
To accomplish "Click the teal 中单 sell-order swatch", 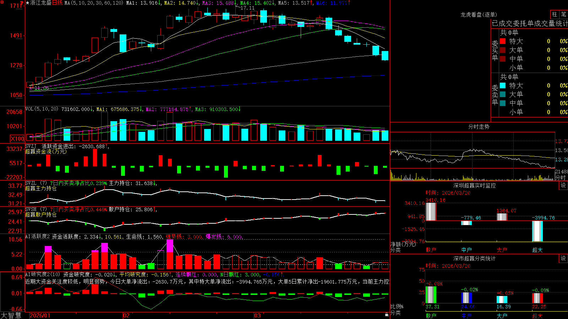I will [503, 103].
